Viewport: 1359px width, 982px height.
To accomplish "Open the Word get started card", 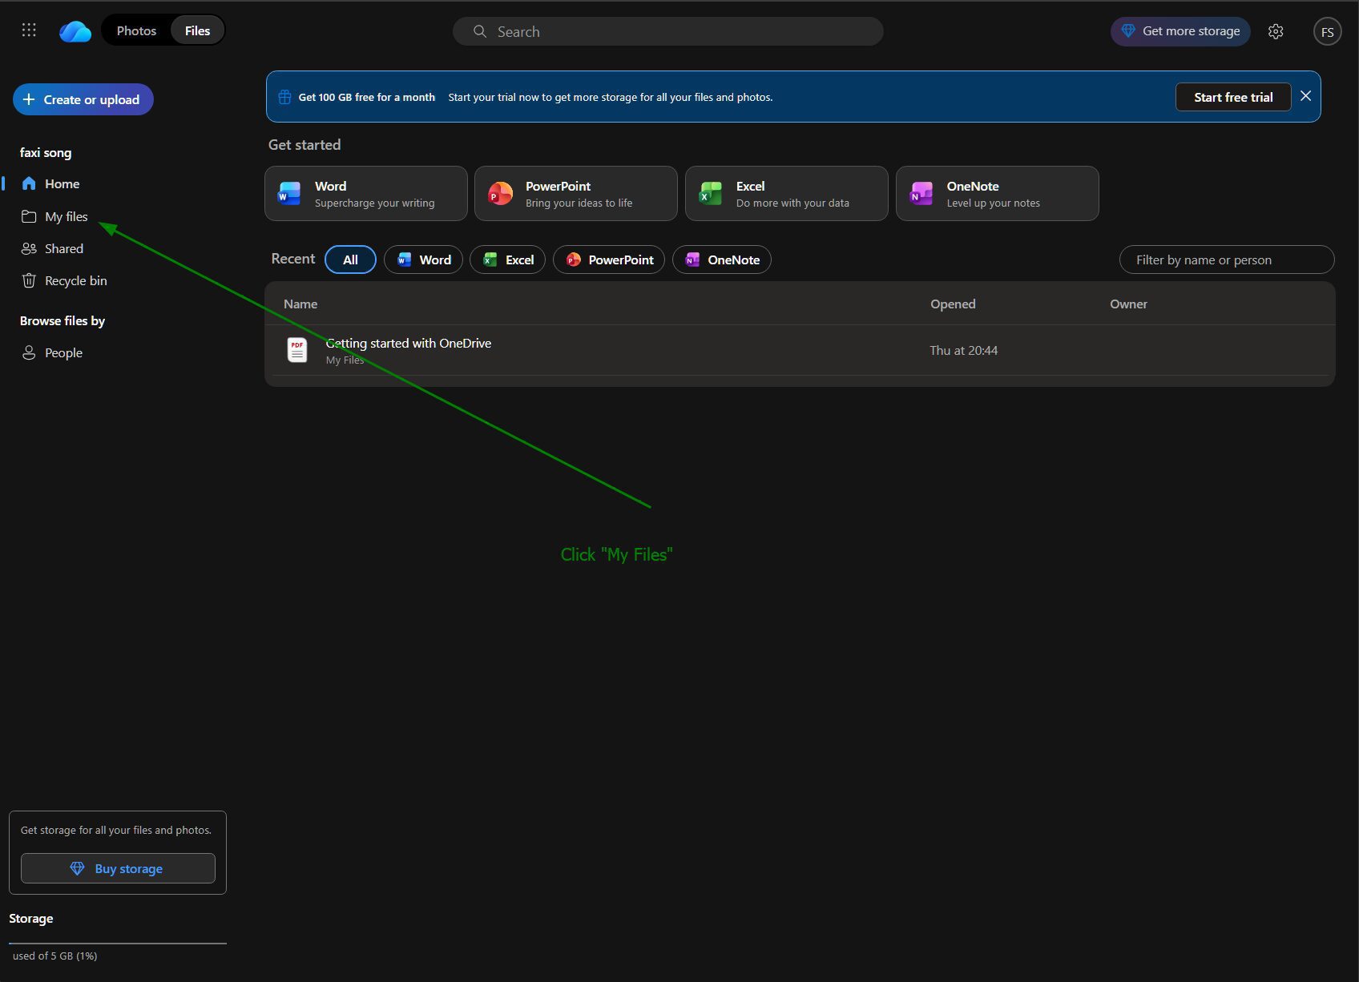I will (x=366, y=193).
